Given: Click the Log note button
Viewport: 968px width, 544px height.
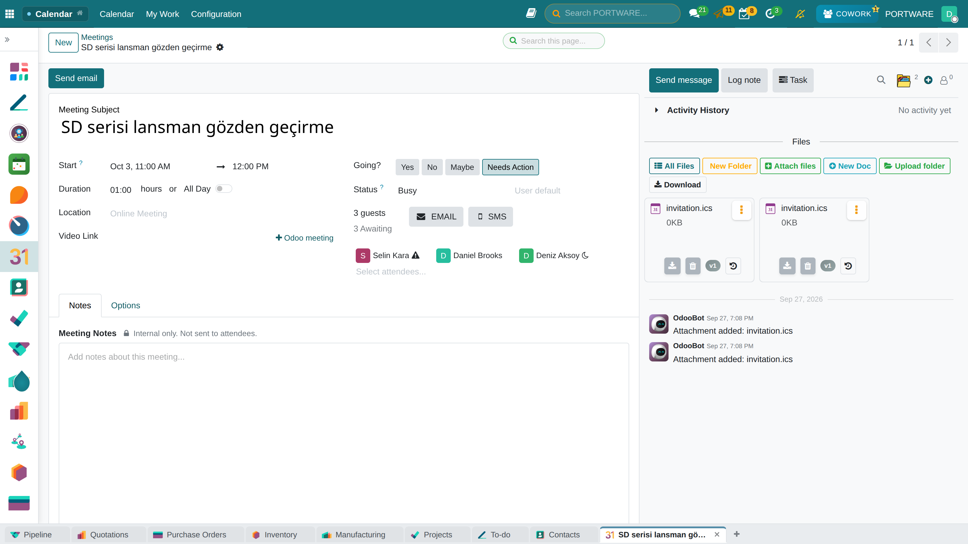Looking at the screenshot, I should pyautogui.click(x=744, y=80).
